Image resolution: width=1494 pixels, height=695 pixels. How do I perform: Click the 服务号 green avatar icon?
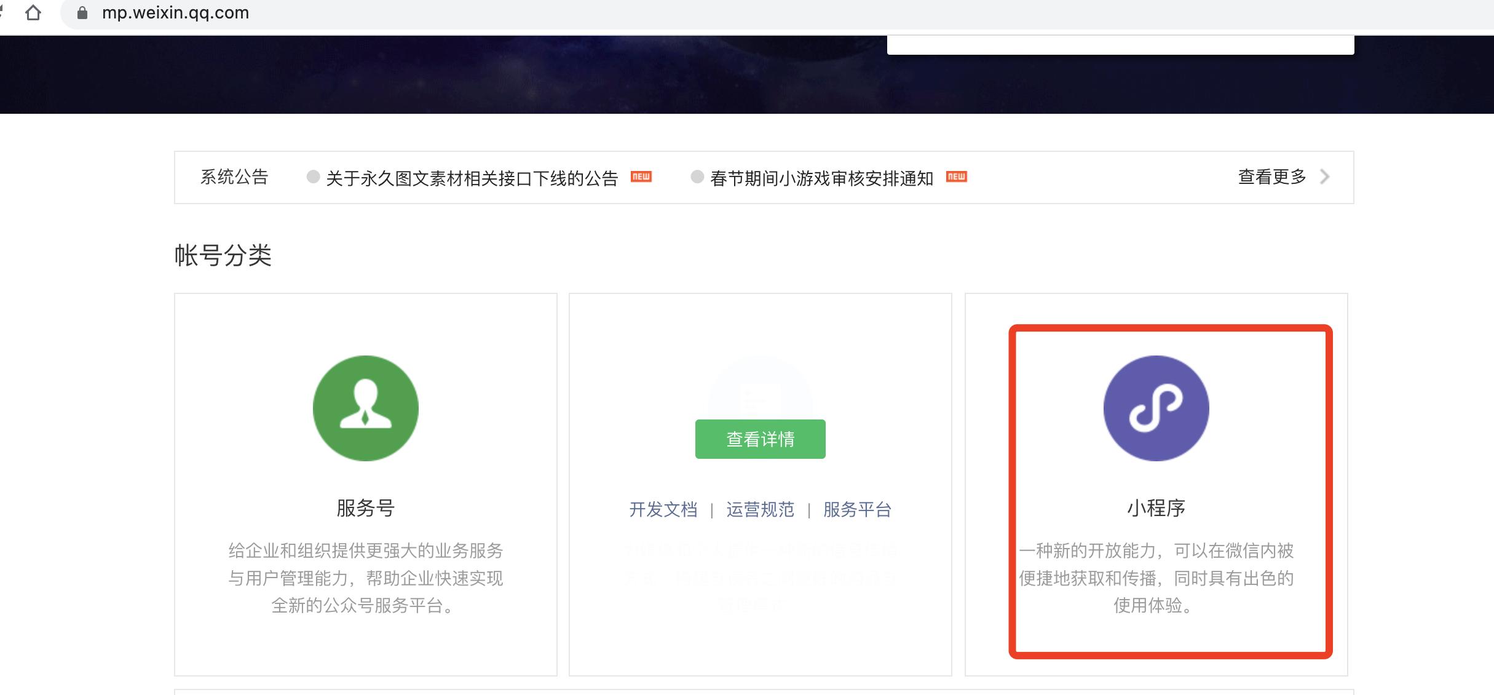pyautogui.click(x=366, y=408)
